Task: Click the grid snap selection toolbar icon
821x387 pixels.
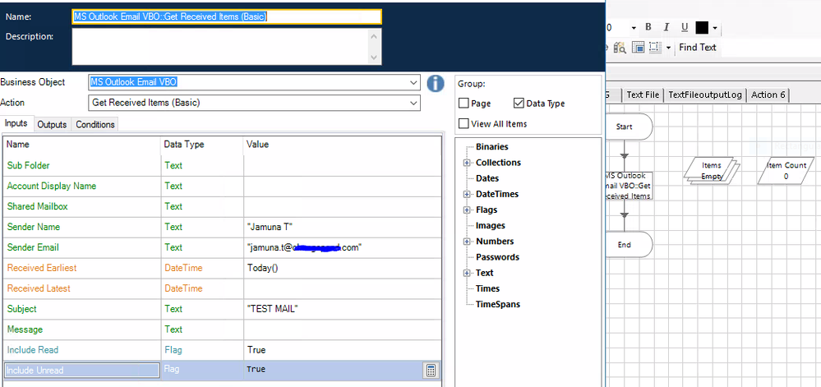Action: 654,48
